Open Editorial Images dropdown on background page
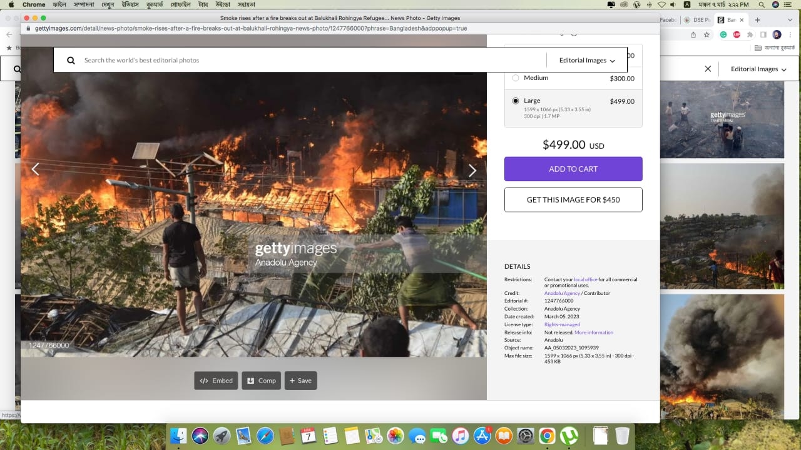801x450 pixels. (x=758, y=69)
